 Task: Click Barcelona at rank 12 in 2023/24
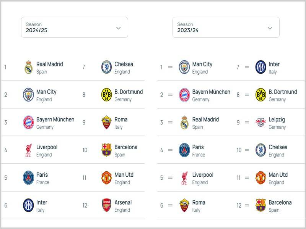pos(280,203)
